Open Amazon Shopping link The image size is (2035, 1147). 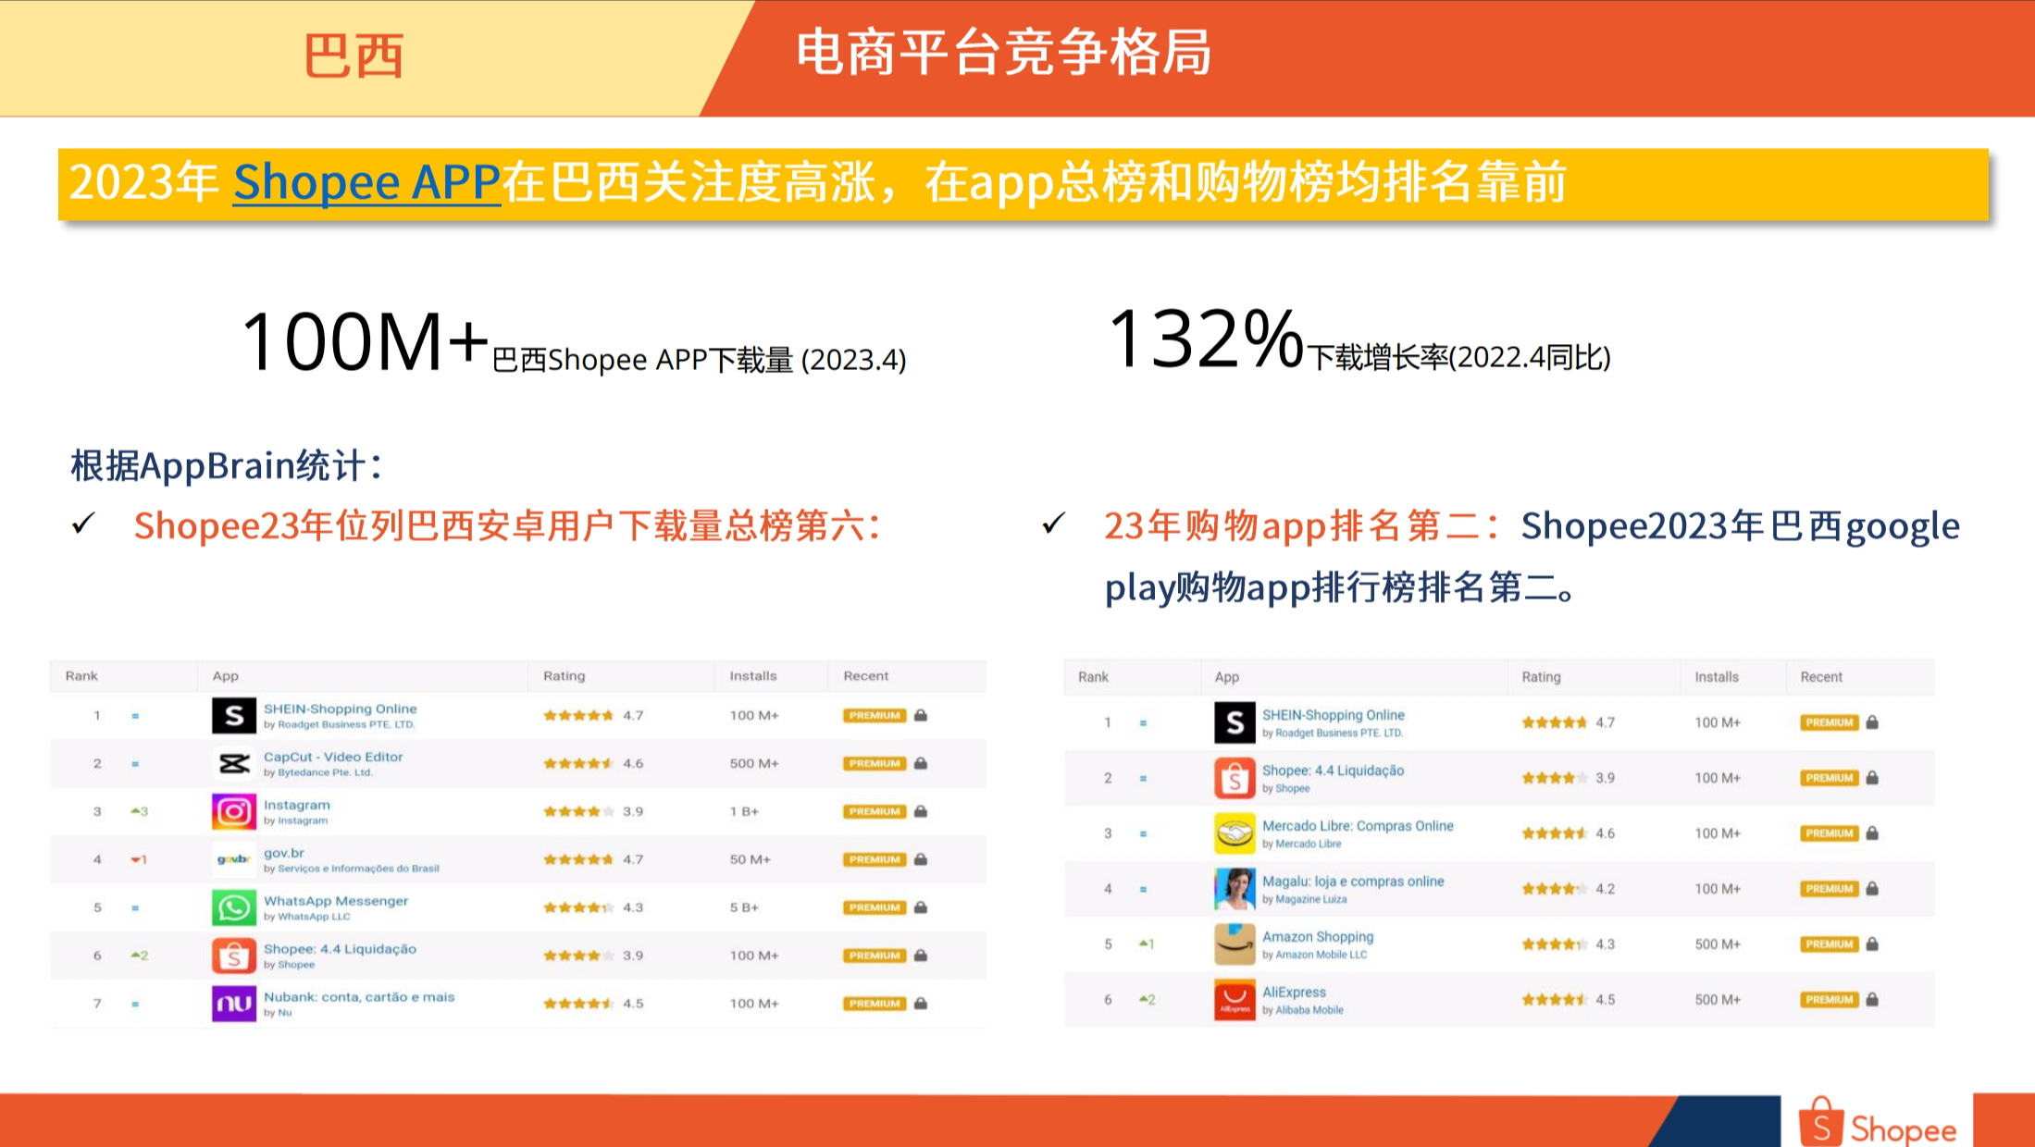coord(1318,937)
